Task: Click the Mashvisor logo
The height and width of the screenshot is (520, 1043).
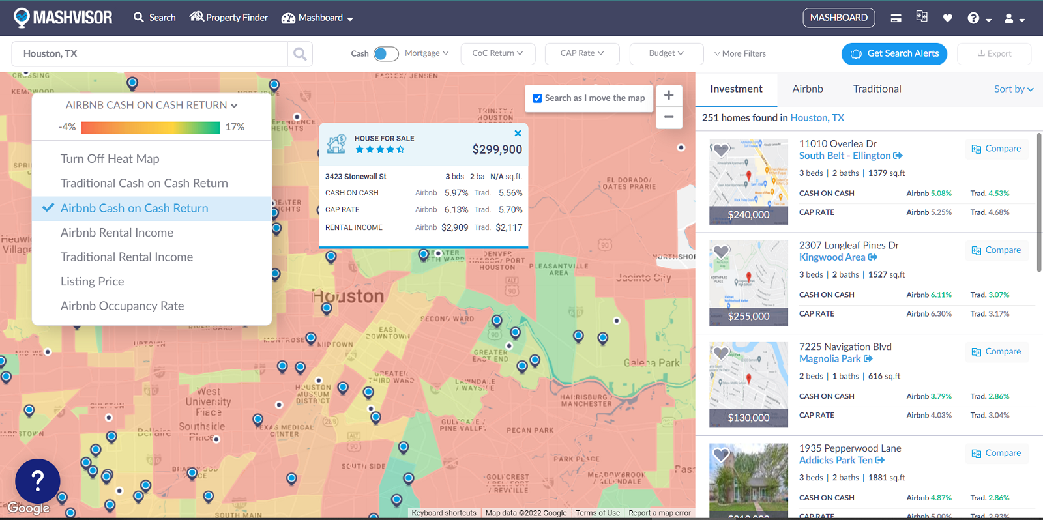Action: click(63, 18)
